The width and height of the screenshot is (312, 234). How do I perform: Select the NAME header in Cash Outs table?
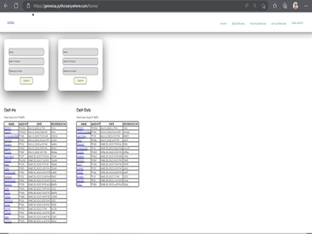pos(84,124)
